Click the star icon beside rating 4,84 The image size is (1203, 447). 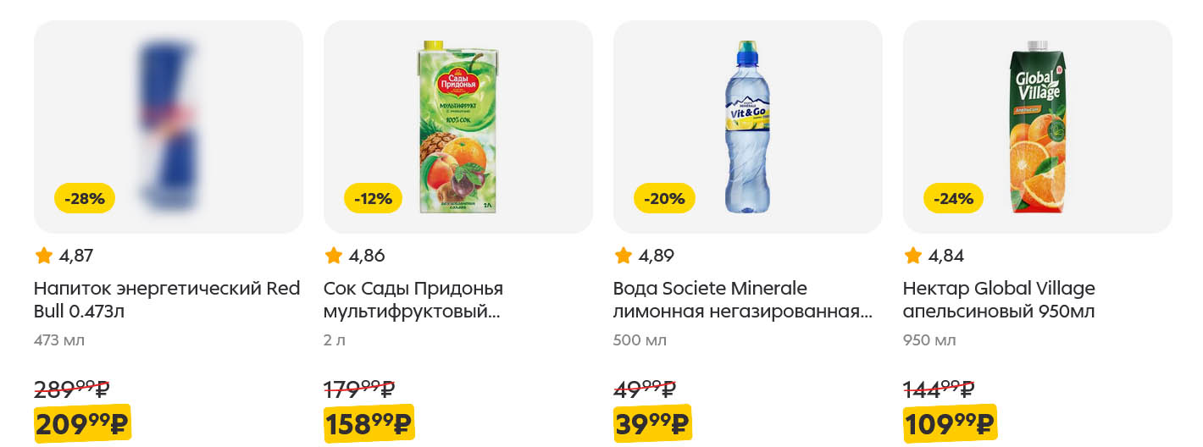point(913,255)
